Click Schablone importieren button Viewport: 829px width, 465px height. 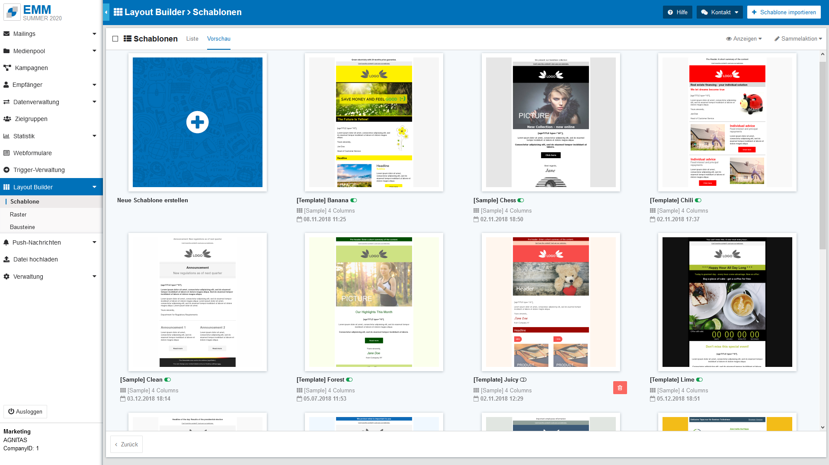(x=784, y=12)
